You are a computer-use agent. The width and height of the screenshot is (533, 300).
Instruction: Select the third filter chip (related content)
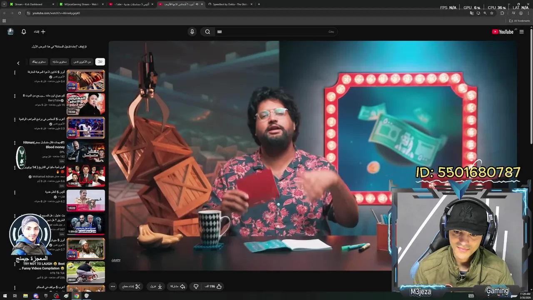click(x=60, y=62)
